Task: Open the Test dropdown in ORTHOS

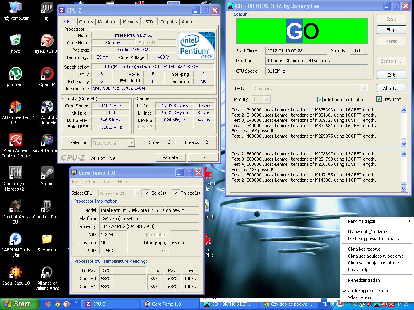Action: pos(310,88)
